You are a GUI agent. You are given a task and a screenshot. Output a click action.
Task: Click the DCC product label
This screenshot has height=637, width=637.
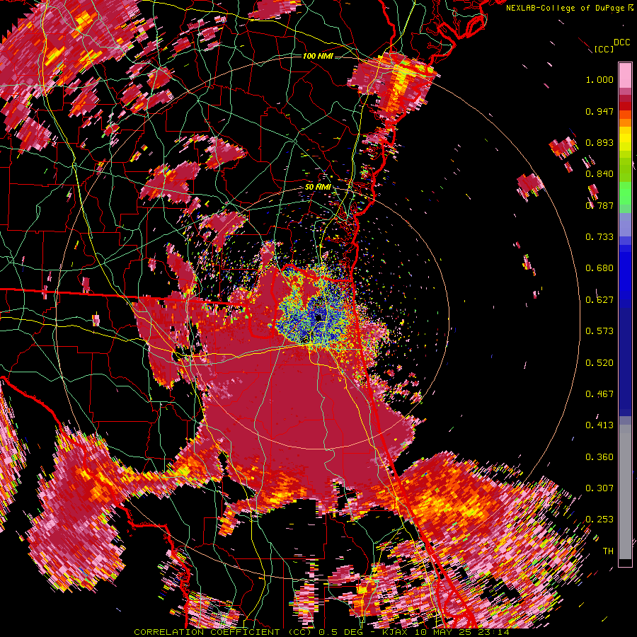click(x=621, y=42)
